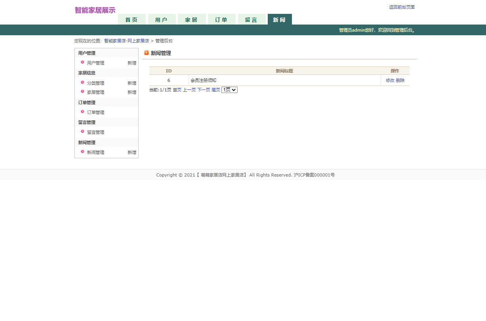The image size is (486, 321).
Task: Click the bullet icon next to sidebar 新闻管理
Action: click(82, 152)
